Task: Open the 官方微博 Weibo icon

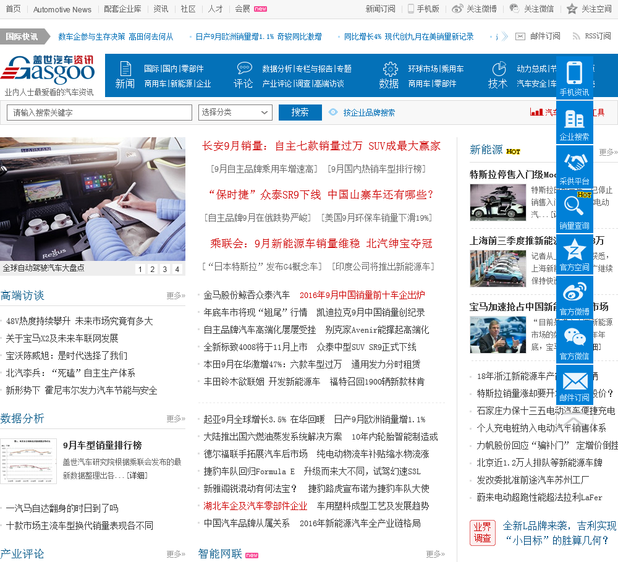Action: tap(574, 298)
